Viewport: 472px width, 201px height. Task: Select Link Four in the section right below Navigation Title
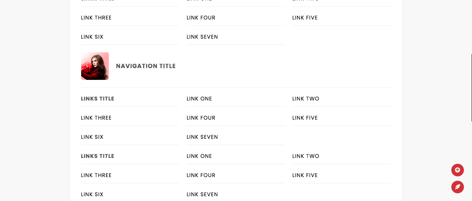[201, 118]
